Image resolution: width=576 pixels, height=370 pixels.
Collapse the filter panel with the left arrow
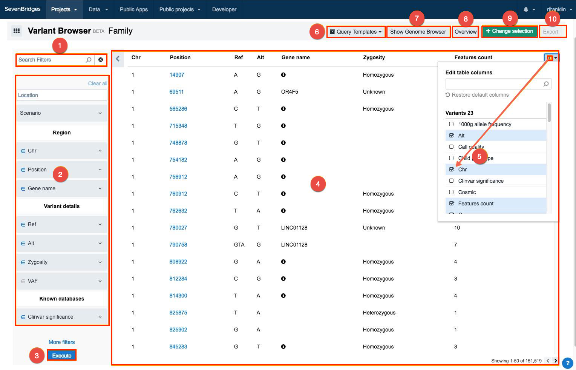coord(118,59)
